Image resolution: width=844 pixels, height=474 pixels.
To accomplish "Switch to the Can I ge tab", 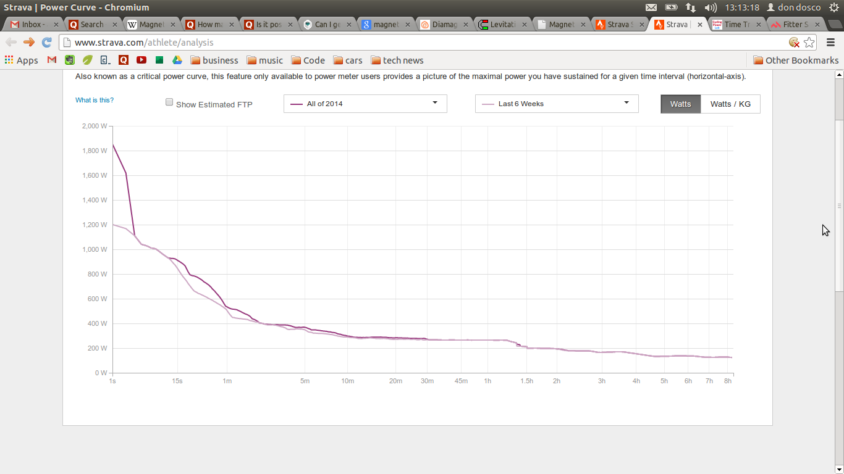I will pos(326,25).
